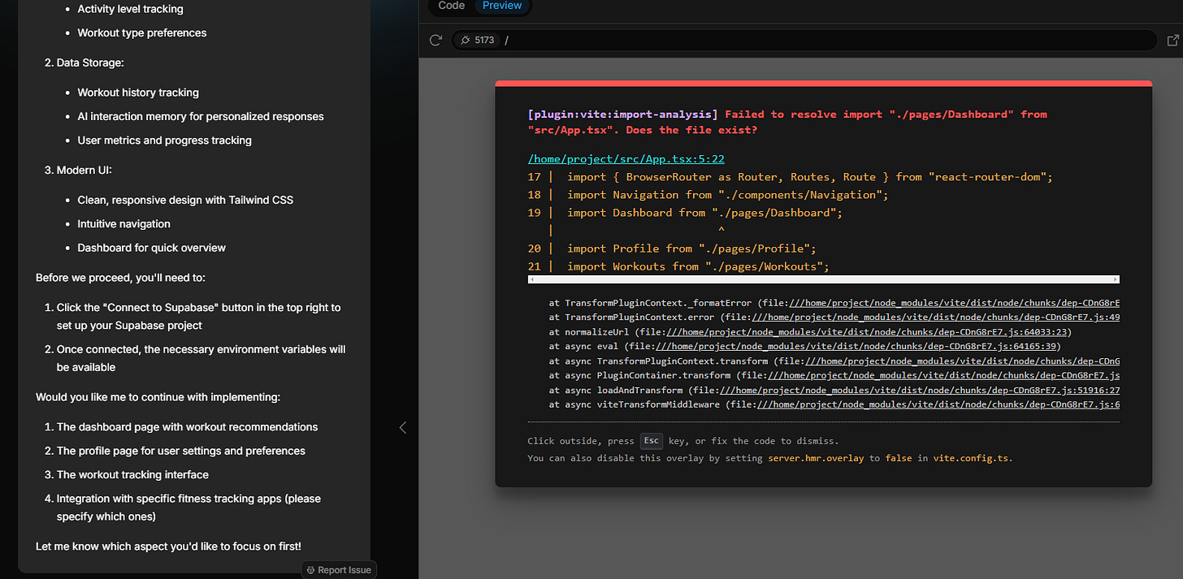Click the 'Data Storage:' list heading

click(90, 63)
